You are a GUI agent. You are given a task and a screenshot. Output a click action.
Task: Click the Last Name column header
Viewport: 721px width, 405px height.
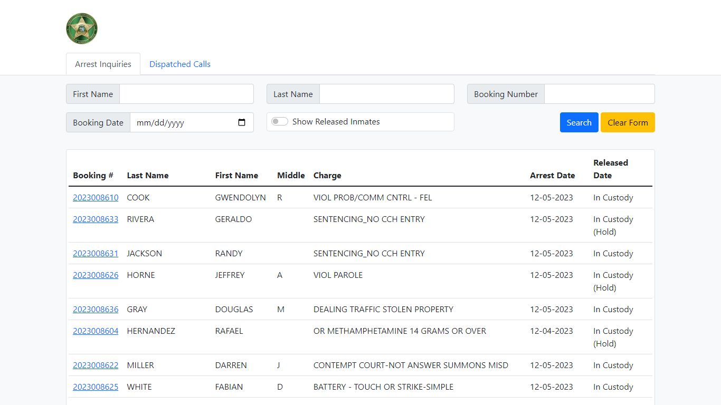tap(148, 175)
